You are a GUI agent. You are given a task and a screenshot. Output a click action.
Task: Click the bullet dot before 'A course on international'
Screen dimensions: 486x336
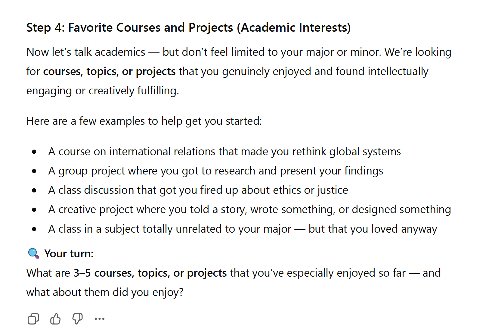click(34, 152)
